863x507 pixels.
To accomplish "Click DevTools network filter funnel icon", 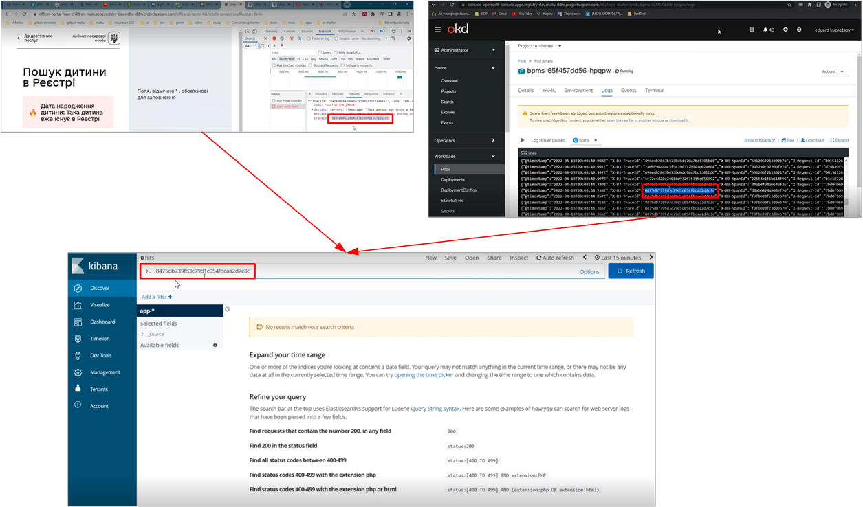I will point(292,38).
